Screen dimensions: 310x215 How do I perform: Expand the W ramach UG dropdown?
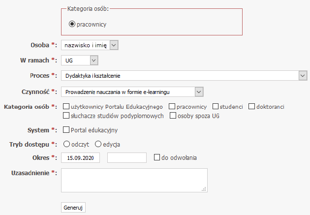point(80,61)
